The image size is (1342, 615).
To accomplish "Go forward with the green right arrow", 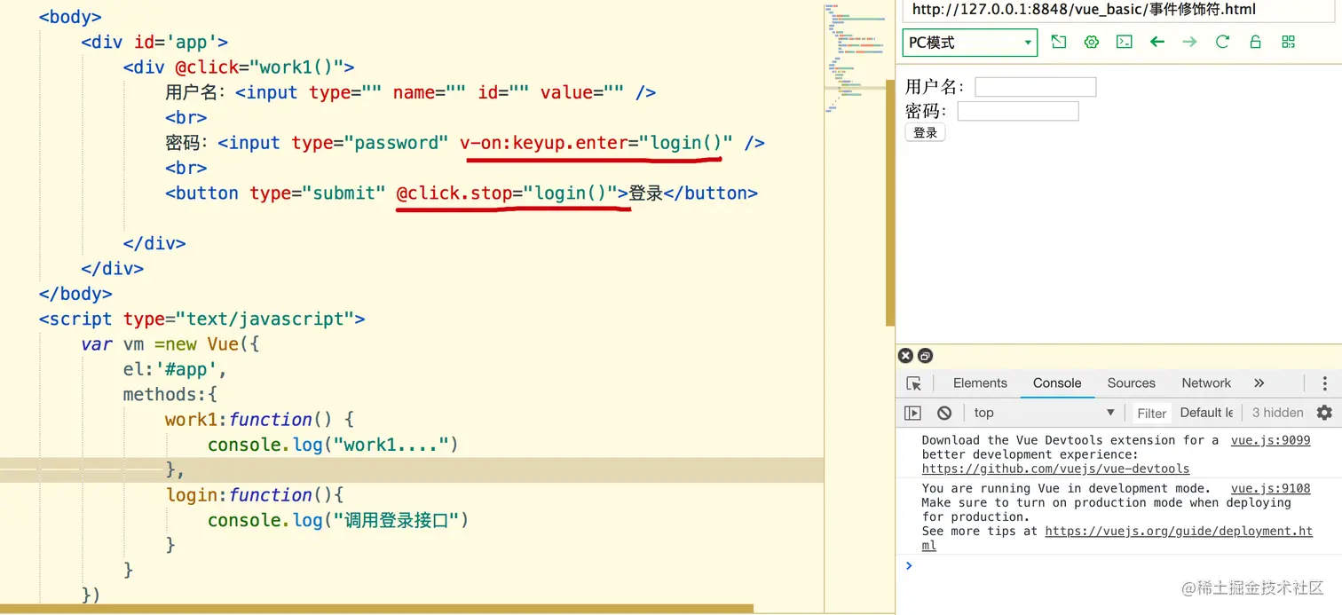I will pyautogui.click(x=1190, y=42).
